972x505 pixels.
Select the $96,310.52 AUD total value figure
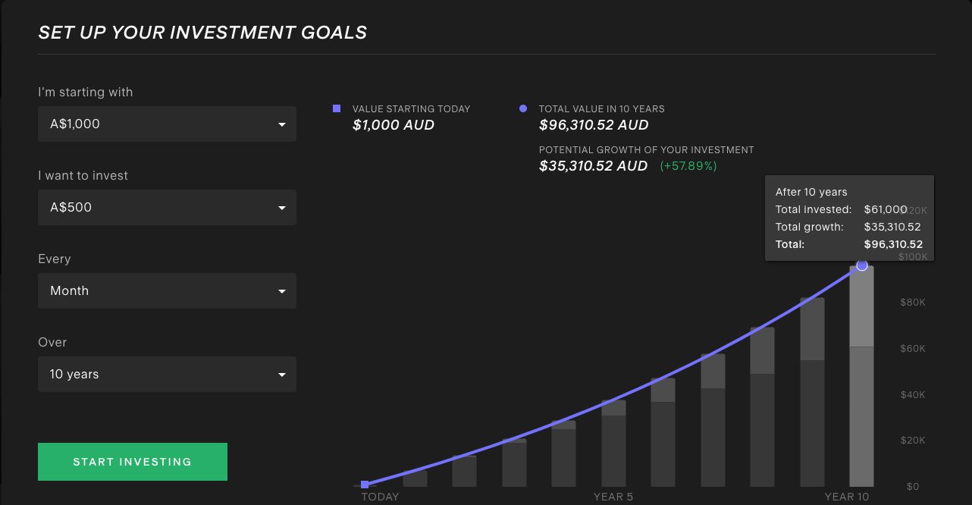point(594,125)
